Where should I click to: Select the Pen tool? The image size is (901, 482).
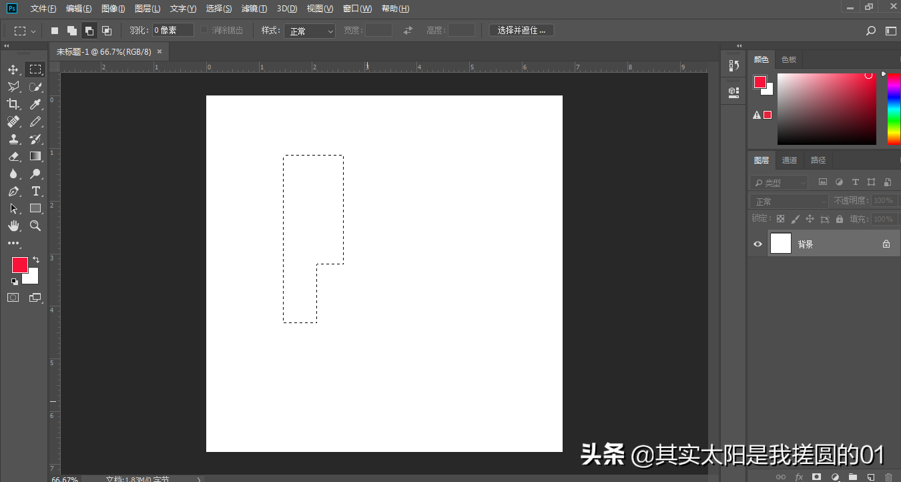13,191
